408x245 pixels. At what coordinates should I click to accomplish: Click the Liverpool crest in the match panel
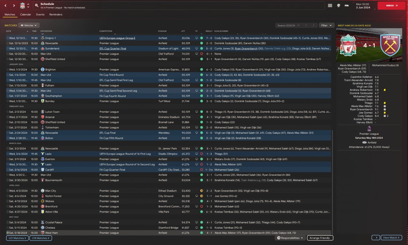[x=348, y=45]
